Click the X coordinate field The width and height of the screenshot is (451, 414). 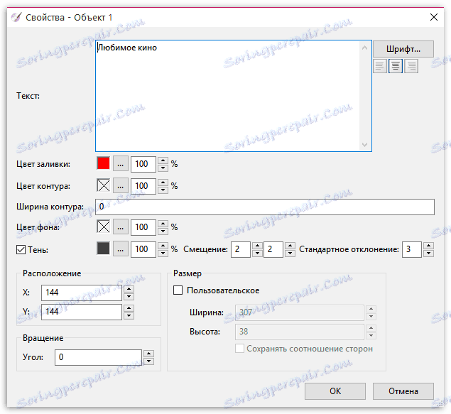pyautogui.click(x=82, y=293)
